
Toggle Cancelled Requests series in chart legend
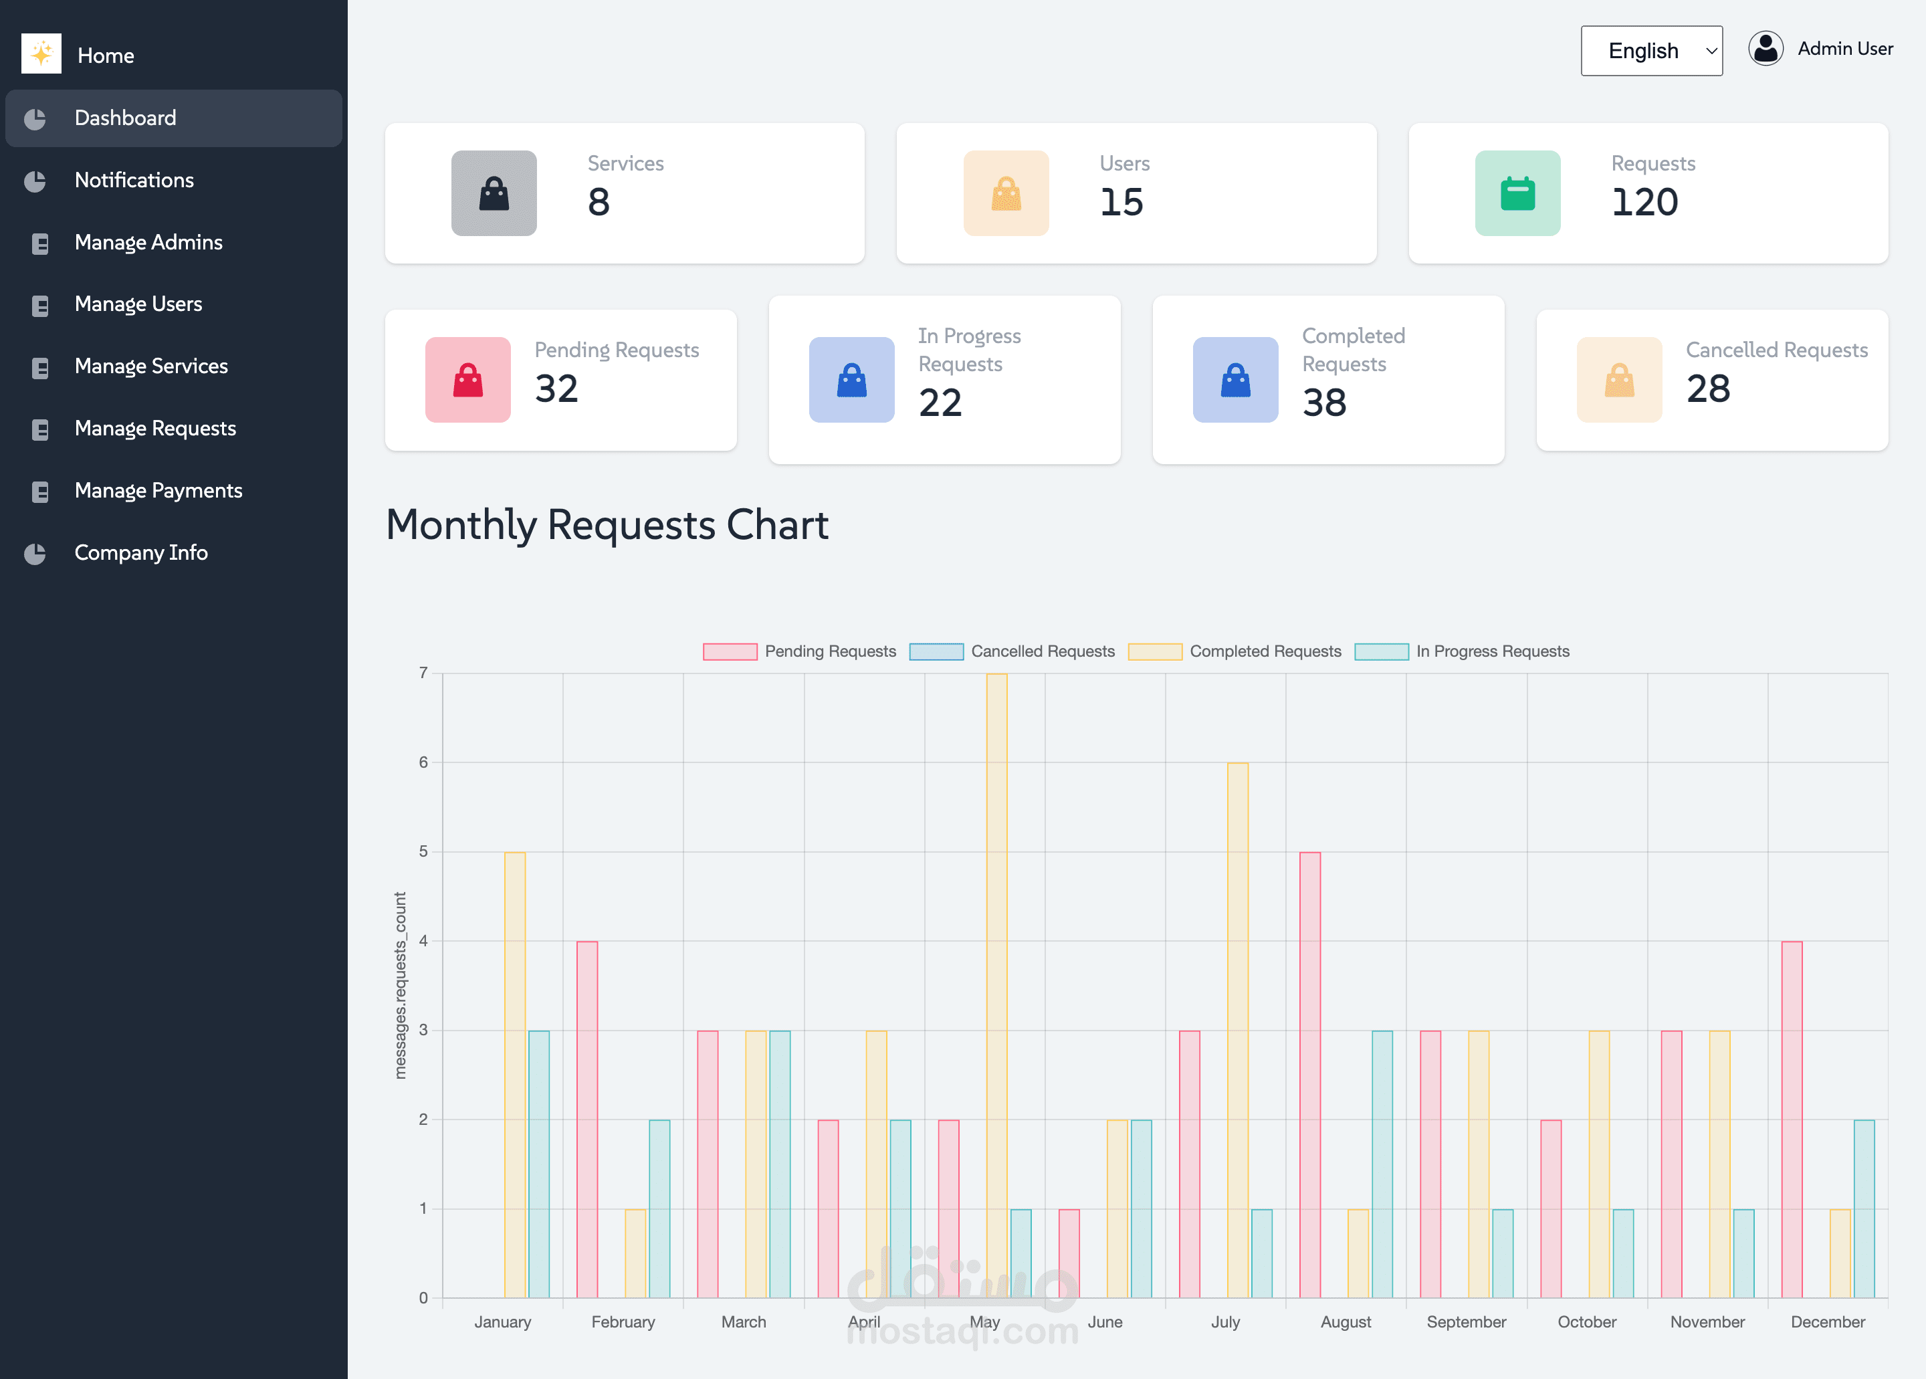tap(1041, 651)
